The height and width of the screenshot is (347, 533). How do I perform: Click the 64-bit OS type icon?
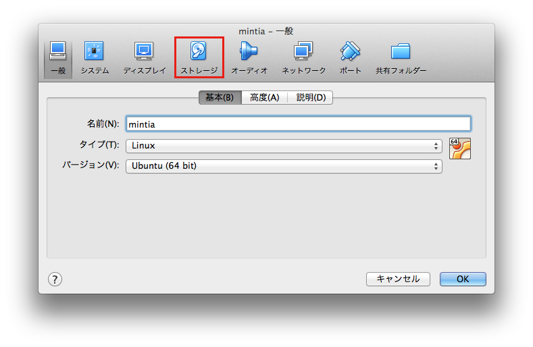[x=459, y=149]
